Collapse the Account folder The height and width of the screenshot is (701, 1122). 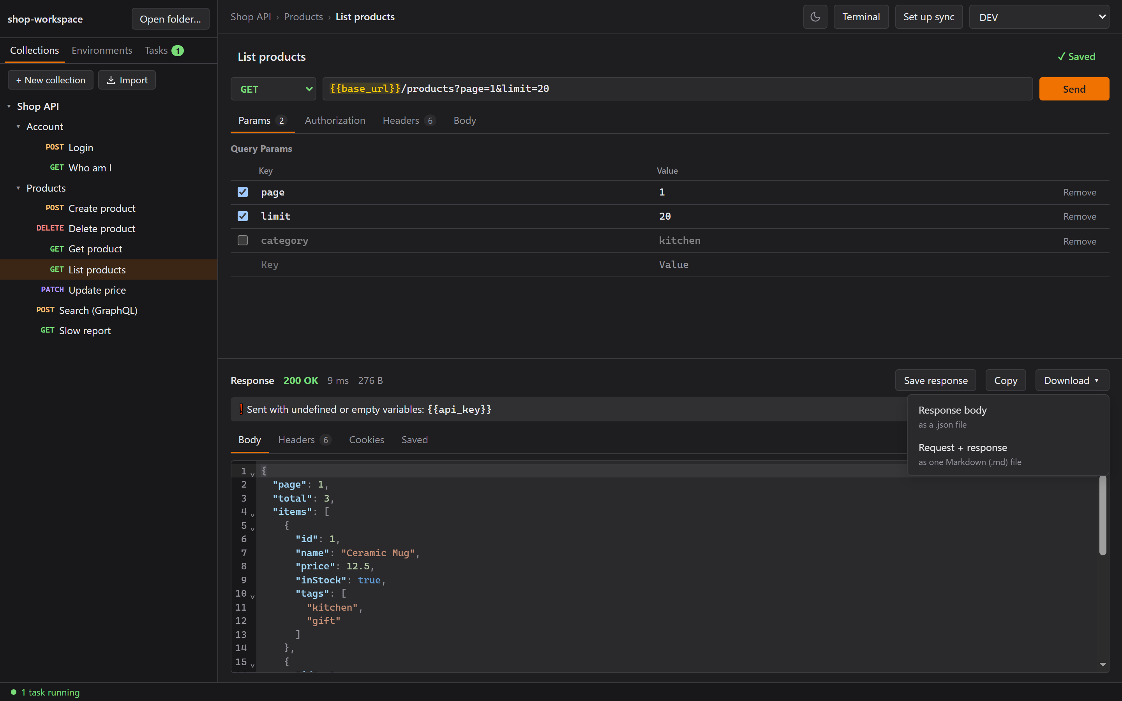(x=18, y=127)
